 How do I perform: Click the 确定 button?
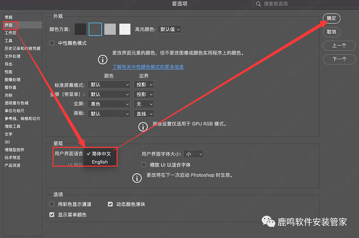[x=331, y=18]
